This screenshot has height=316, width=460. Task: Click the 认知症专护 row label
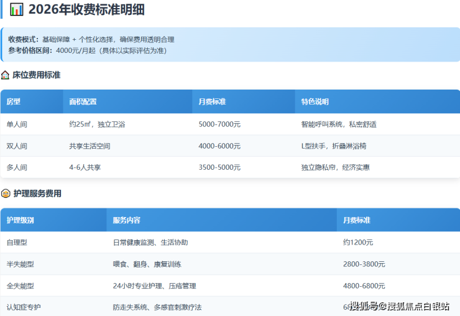[23, 307]
